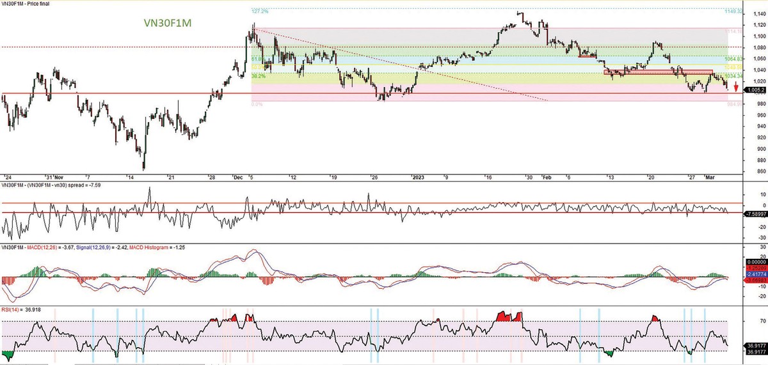Select the 0.0% Fibonacci level label
Screen dimensions: 768x365
click(257, 104)
